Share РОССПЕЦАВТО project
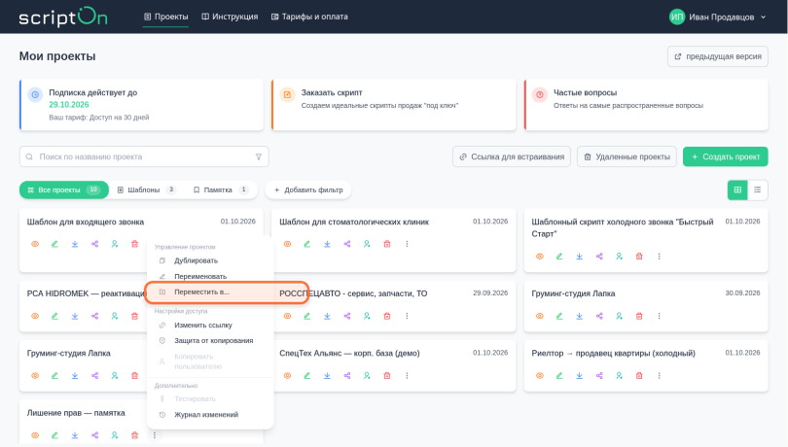Image resolution: width=788 pixels, height=447 pixels. click(347, 316)
